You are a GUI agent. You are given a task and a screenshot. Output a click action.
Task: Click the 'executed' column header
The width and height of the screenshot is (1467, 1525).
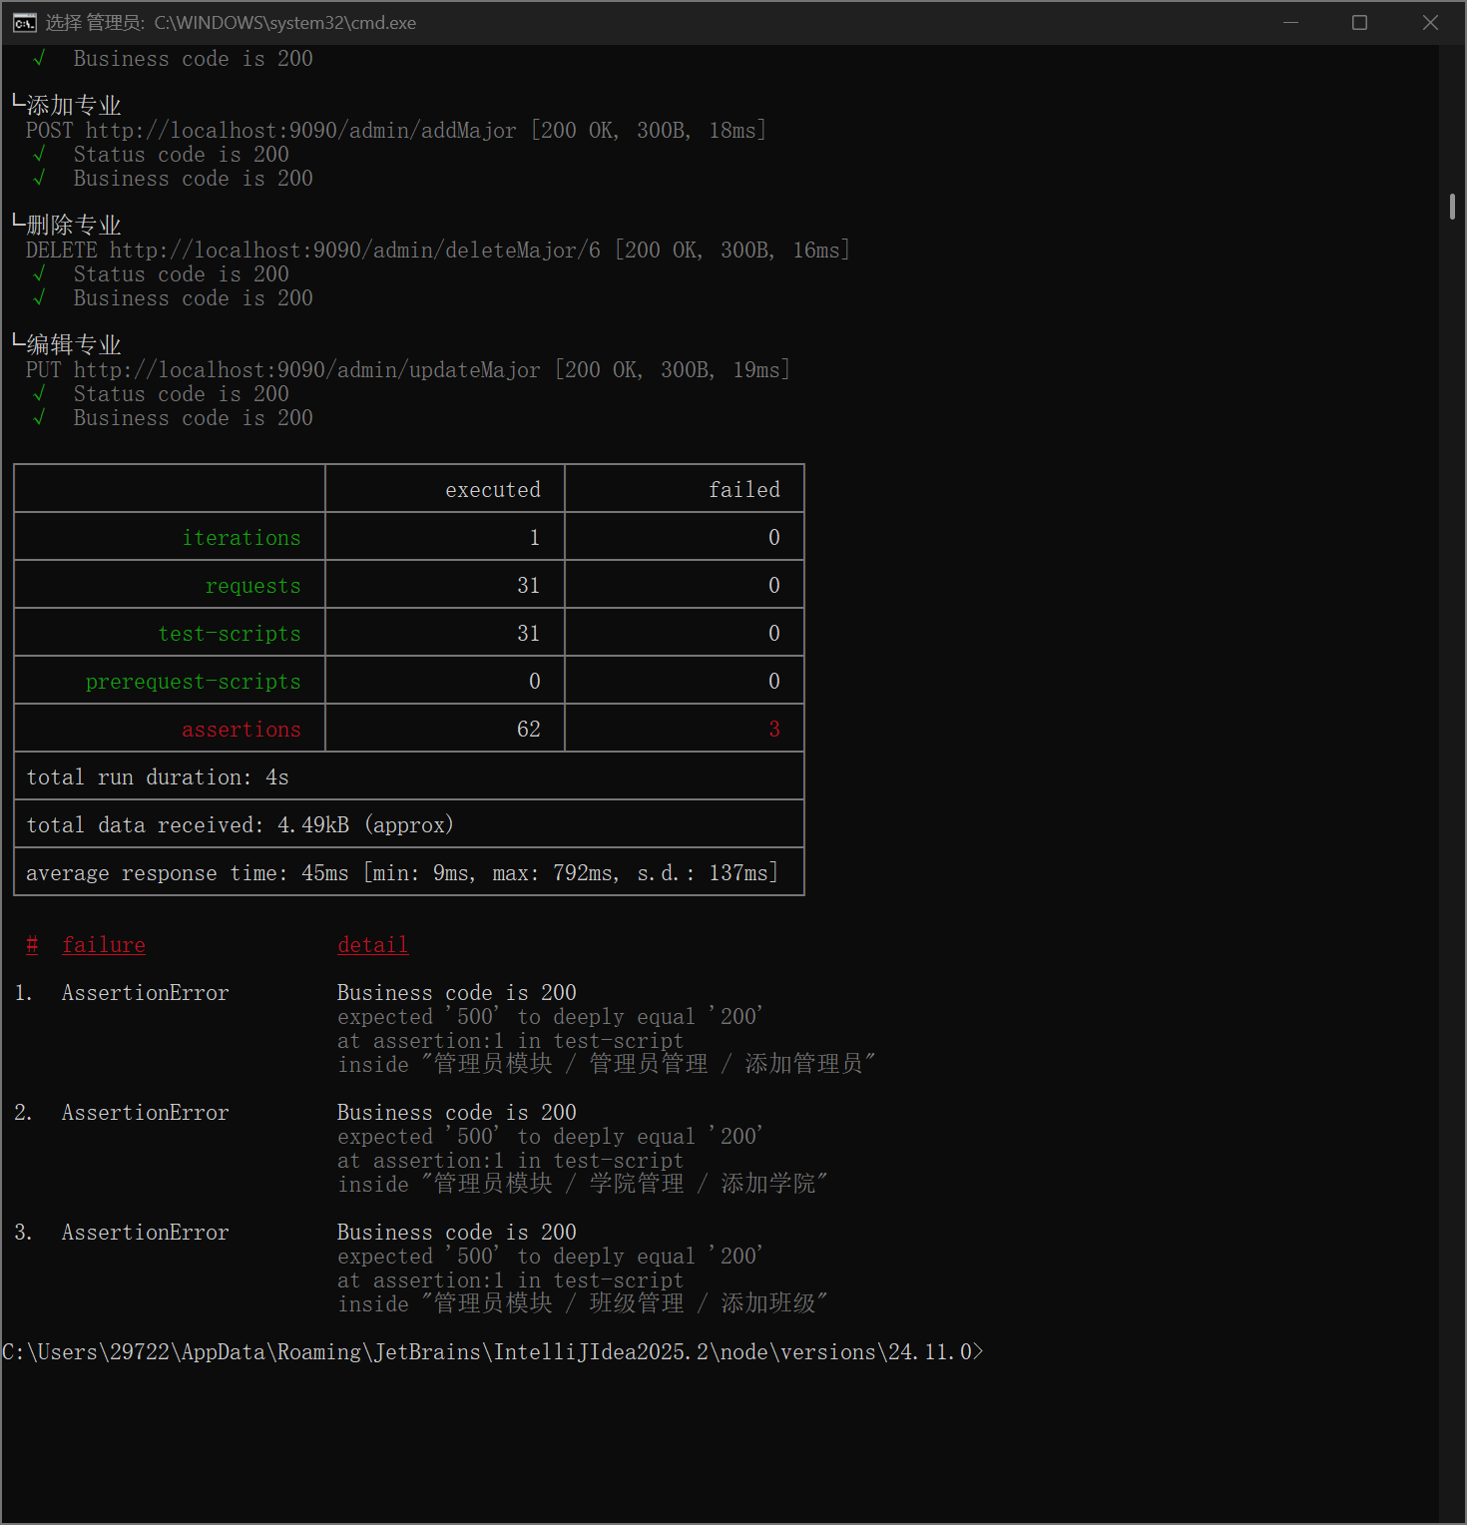pos(493,490)
